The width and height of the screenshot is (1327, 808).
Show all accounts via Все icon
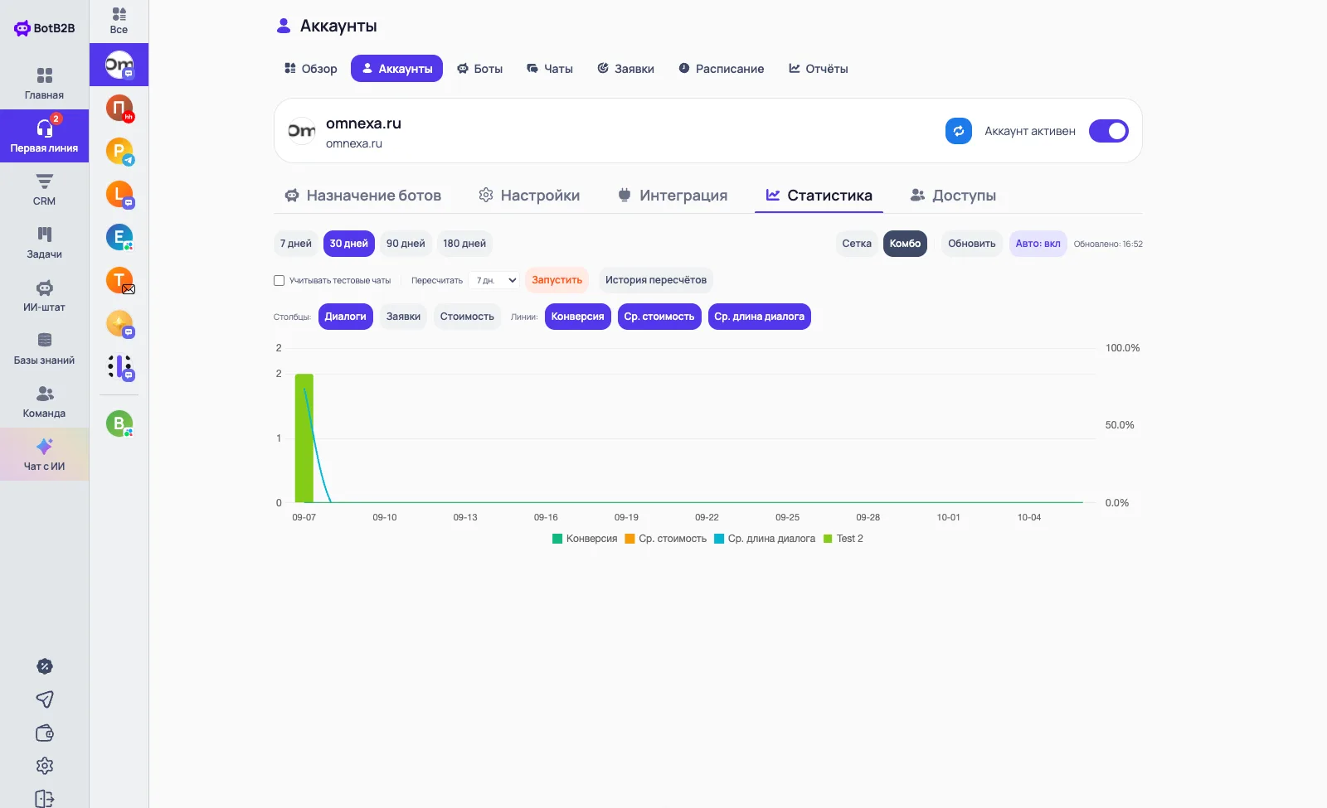(119, 21)
